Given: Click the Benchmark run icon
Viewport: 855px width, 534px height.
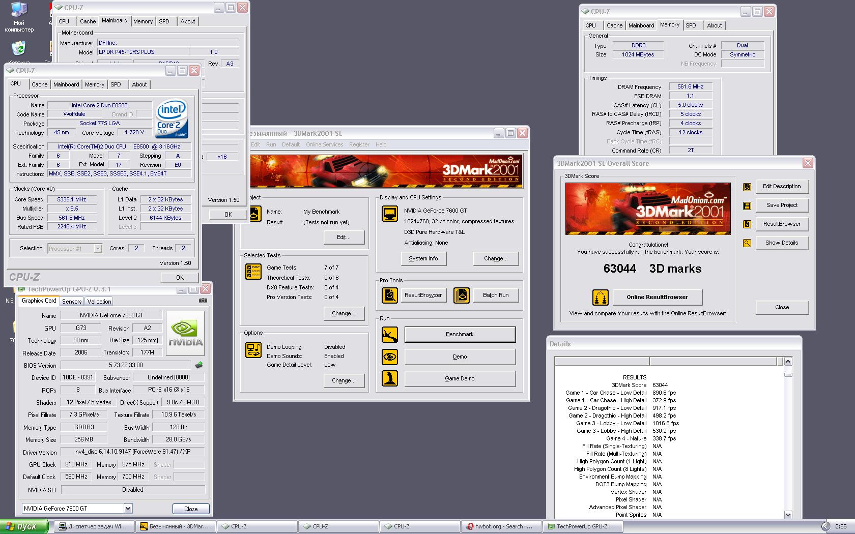Looking at the screenshot, I should point(390,334).
